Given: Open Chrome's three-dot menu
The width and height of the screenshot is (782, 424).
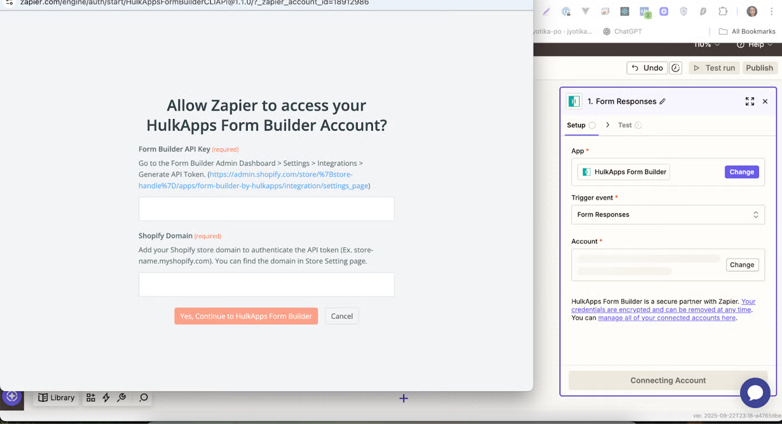Looking at the screenshot, I should pyautogui.click(x=771, y=11).
